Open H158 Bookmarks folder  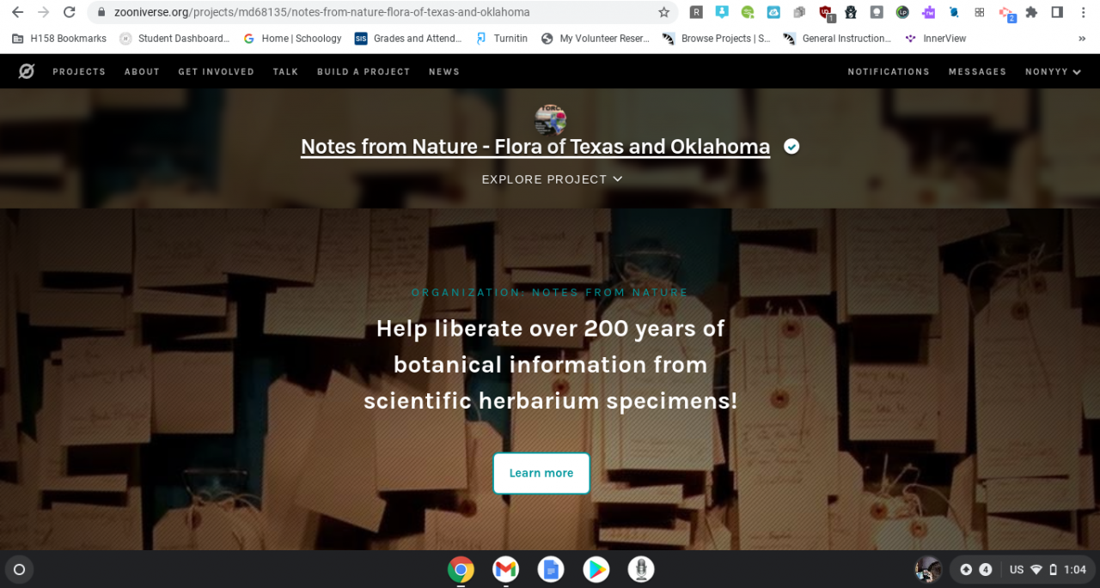click(x=59, y=39)
